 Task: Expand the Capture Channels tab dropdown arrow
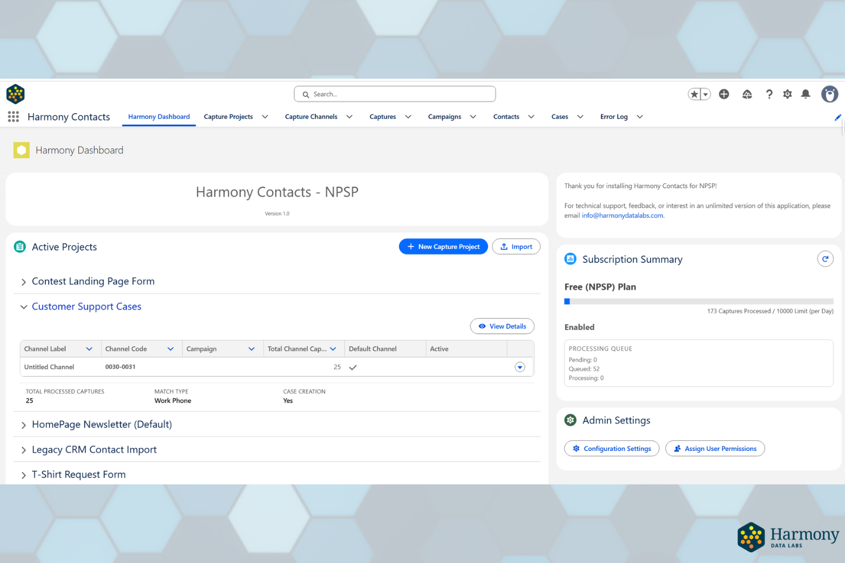coord(349,117)
